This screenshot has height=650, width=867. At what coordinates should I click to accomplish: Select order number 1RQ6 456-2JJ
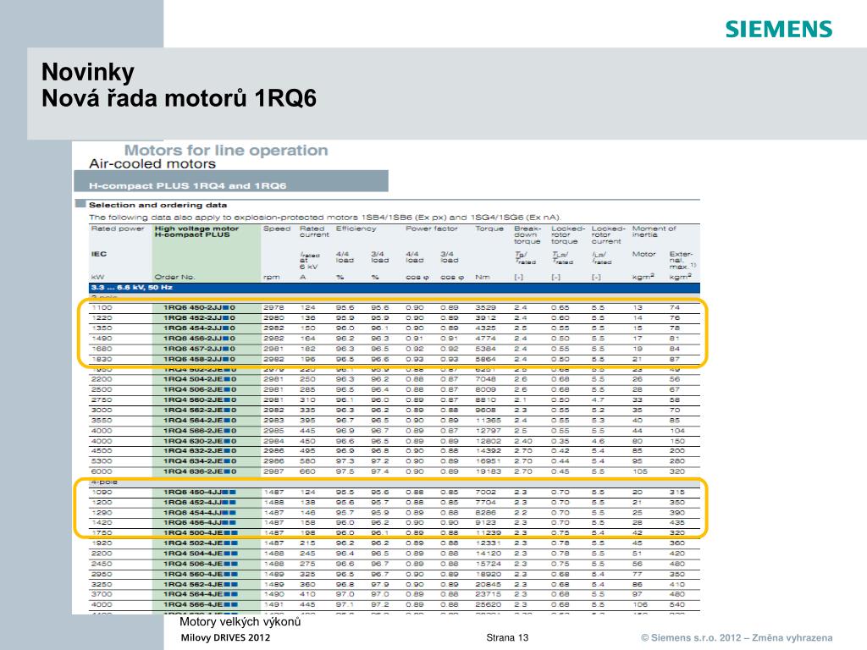tap(199, 339)
